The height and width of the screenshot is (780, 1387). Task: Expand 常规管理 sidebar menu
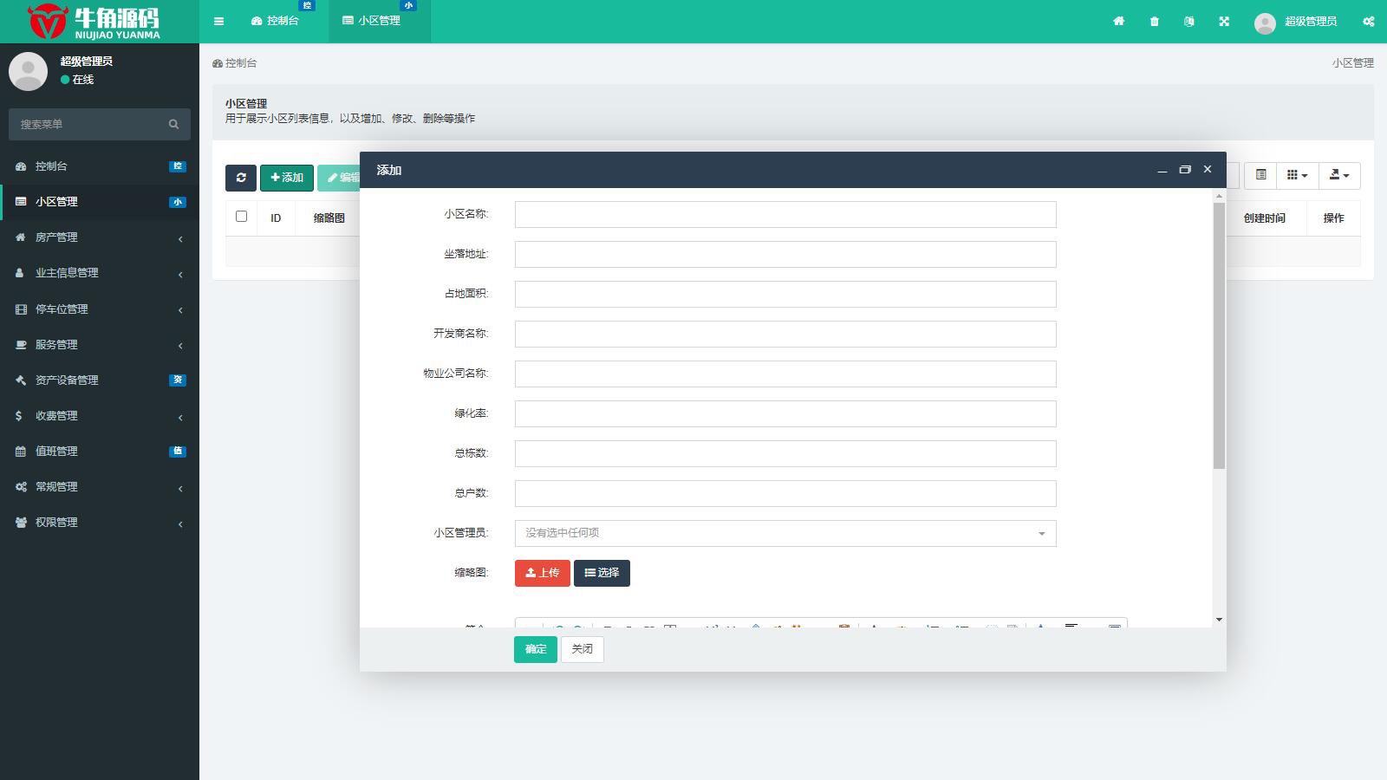100,487
